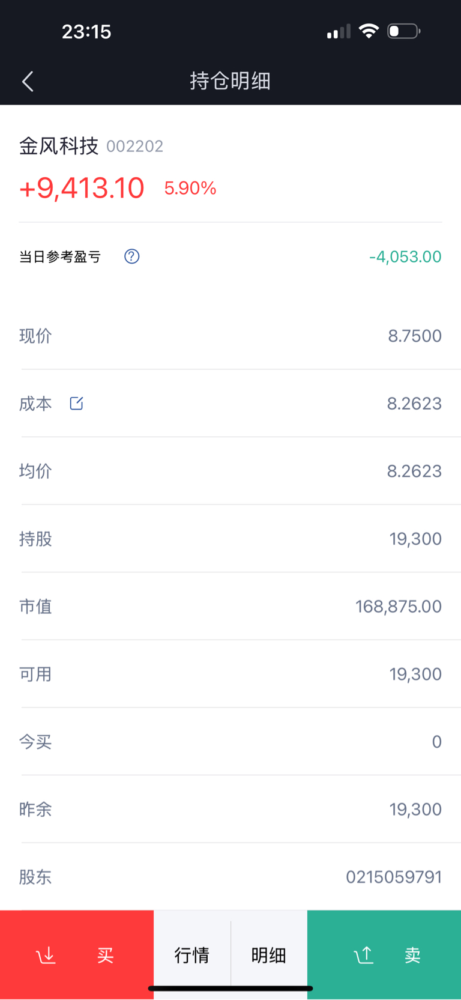Screen dimensions: 461x1000
Task: Select the 现价 8.7500 row
Action: click(230, 336)
